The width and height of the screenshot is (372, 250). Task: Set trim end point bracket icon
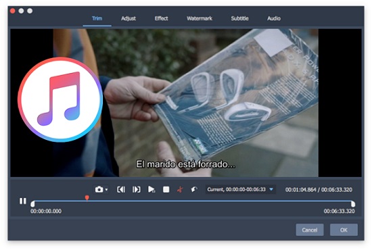(x=137, y=189)
